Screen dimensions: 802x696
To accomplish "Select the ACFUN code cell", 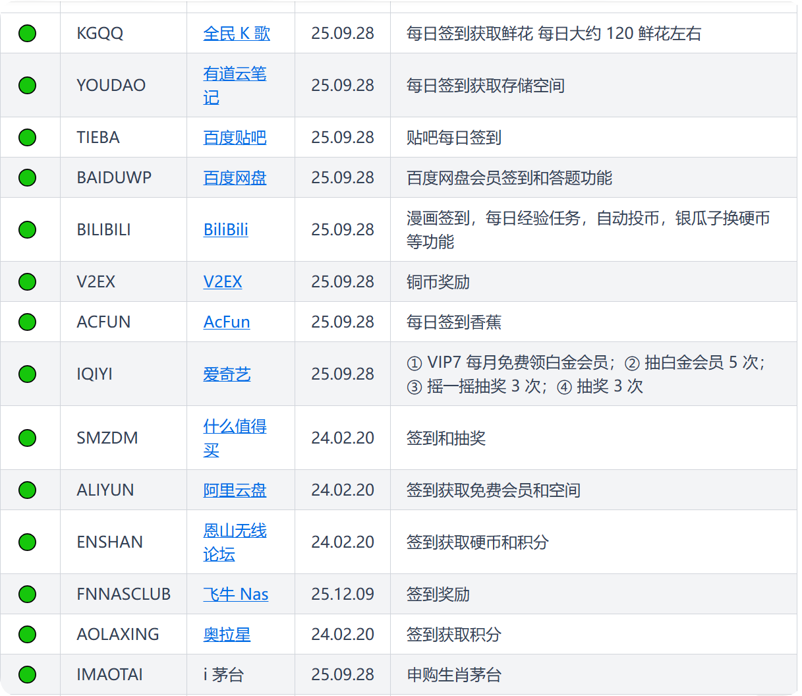I will 123,322.
